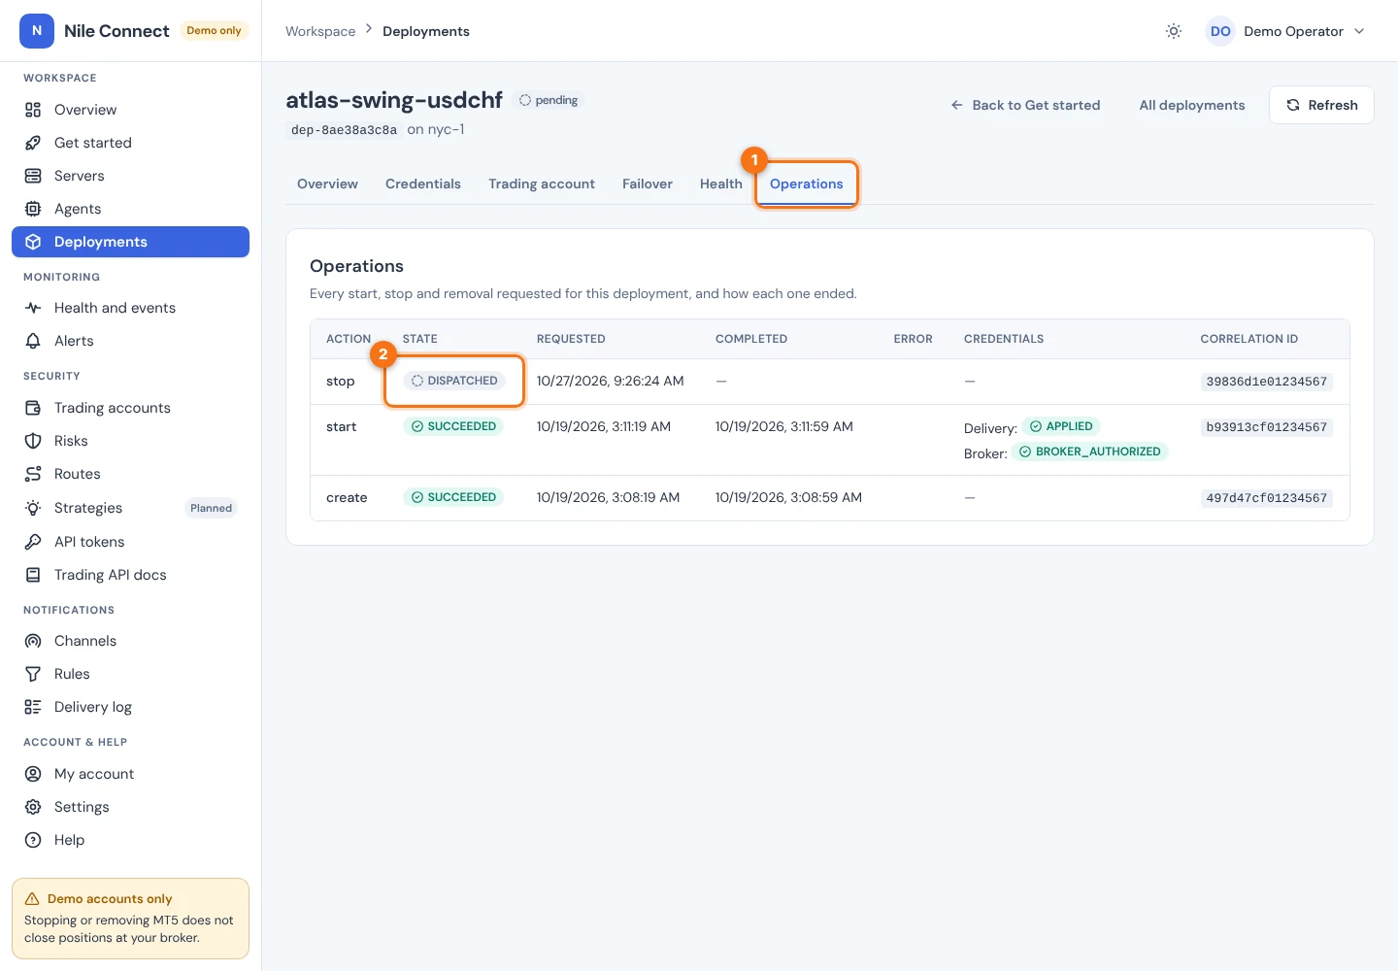
Task: Click the APPLIED delivery badge
Action: [1060, 426]
